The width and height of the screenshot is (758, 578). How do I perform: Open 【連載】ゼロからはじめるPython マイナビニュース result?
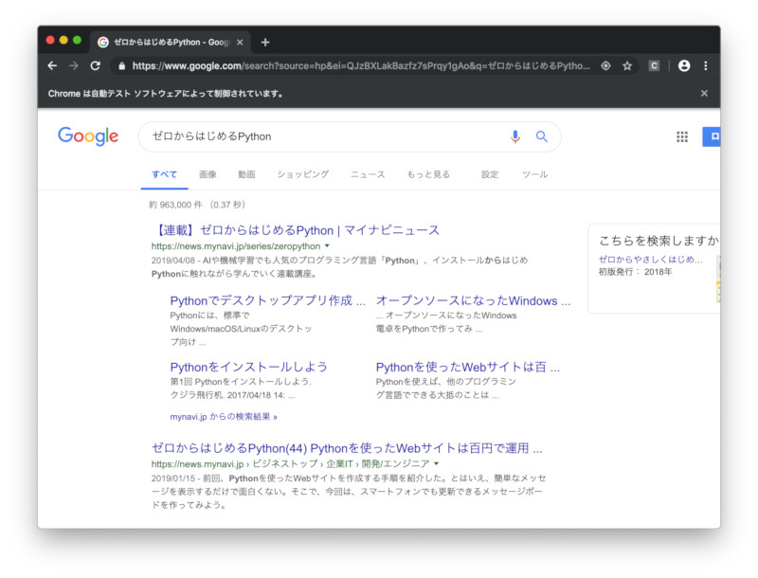(296, 230)
